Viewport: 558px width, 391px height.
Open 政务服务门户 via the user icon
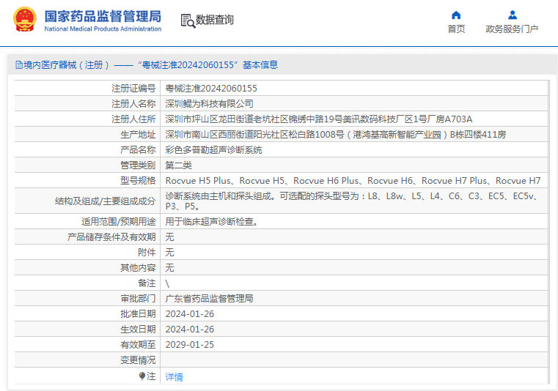[x=513, y=15]
